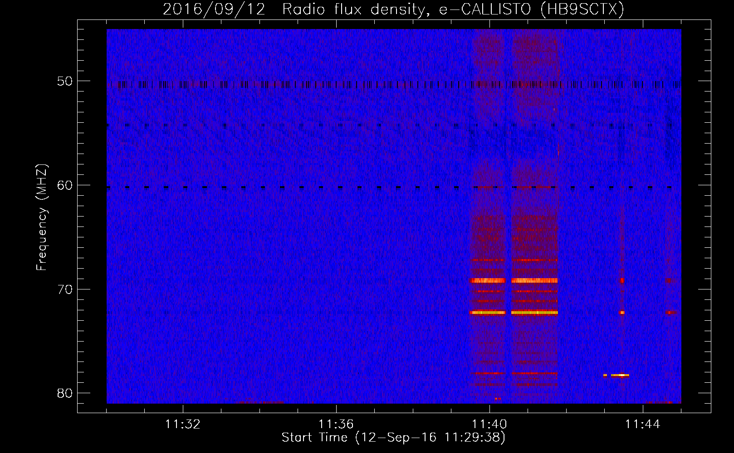
Task: Click the 60 frequency tick label
Action: coord(65,185)
